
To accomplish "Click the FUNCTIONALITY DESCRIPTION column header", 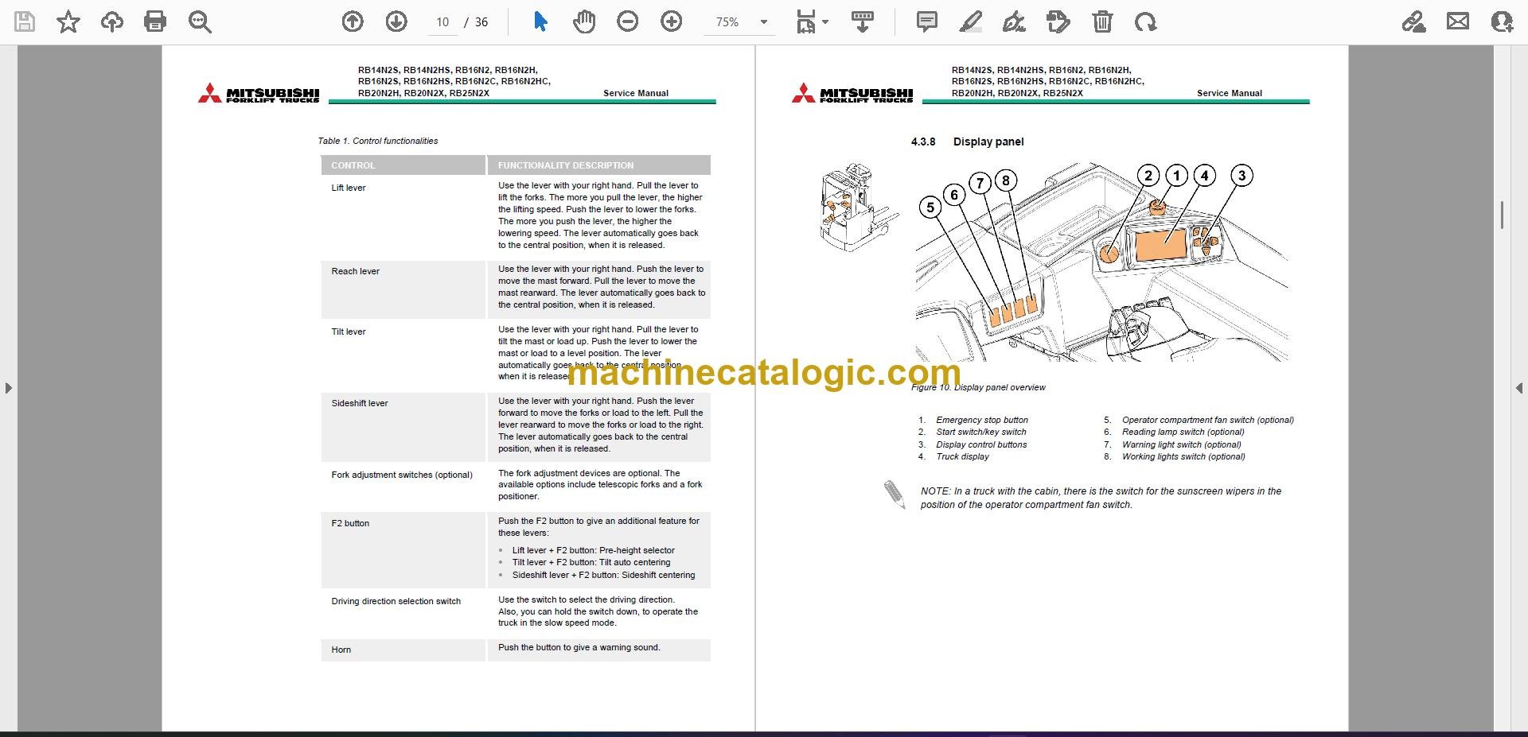I will tap(598, 165).
